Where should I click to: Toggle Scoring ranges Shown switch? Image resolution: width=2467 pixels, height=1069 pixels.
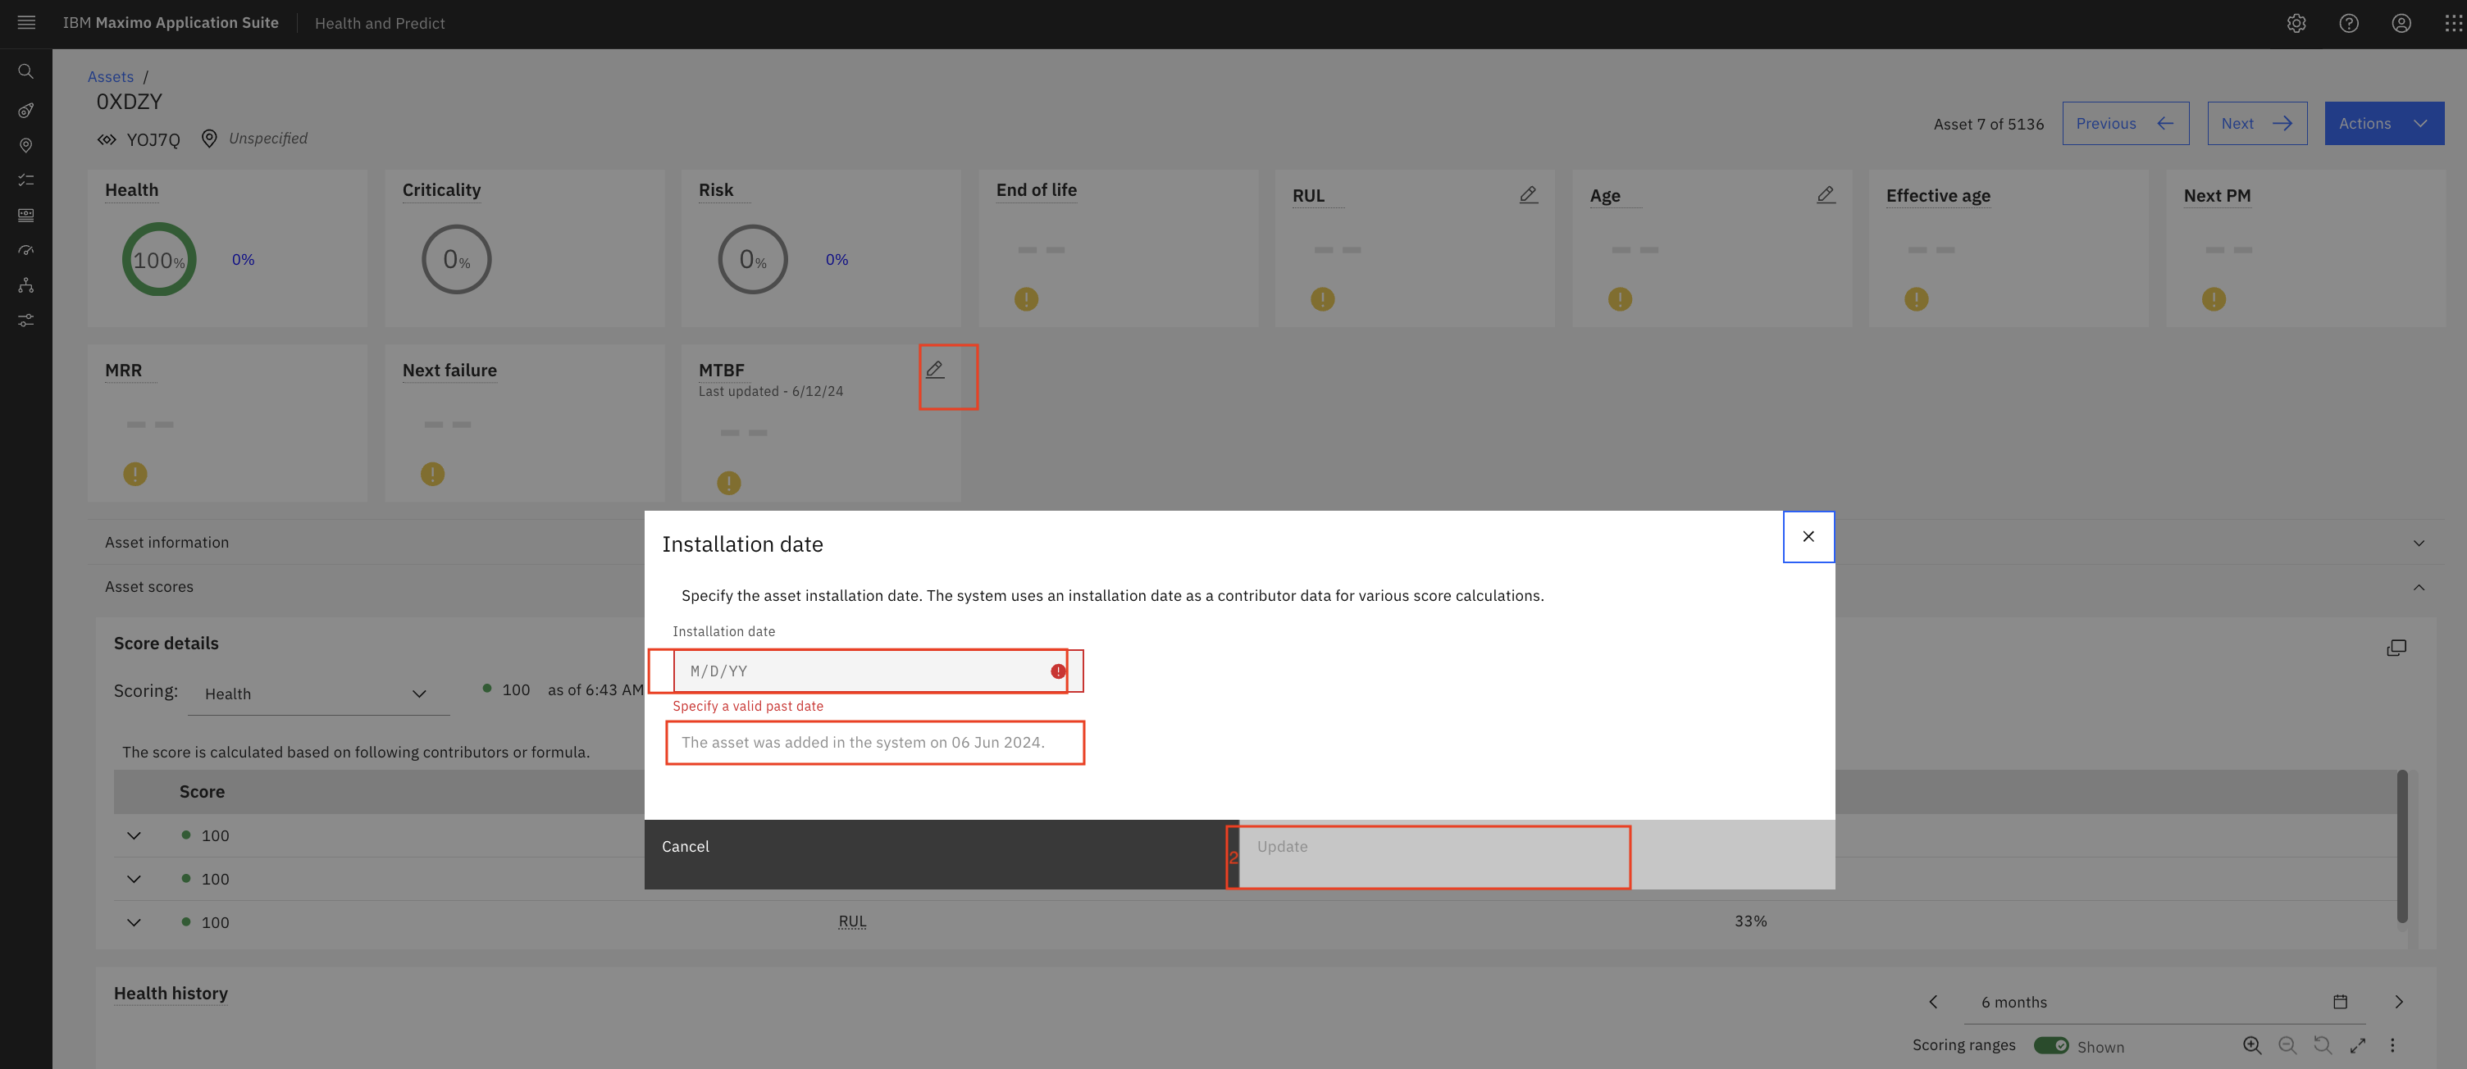[x=2050, y=1045]
